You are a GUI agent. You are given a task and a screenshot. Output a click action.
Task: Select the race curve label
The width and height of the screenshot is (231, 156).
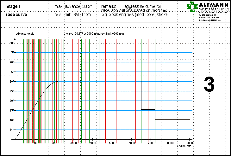pos(16,14)
